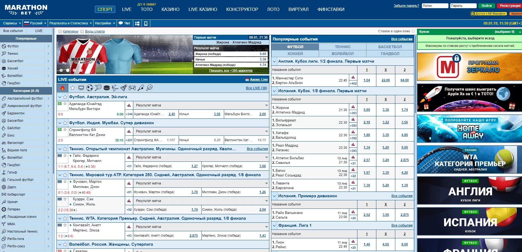Open pitch tracker icon for Аделаида Юнайтед
Screen dimensions: 522x252
pos(60,104)
